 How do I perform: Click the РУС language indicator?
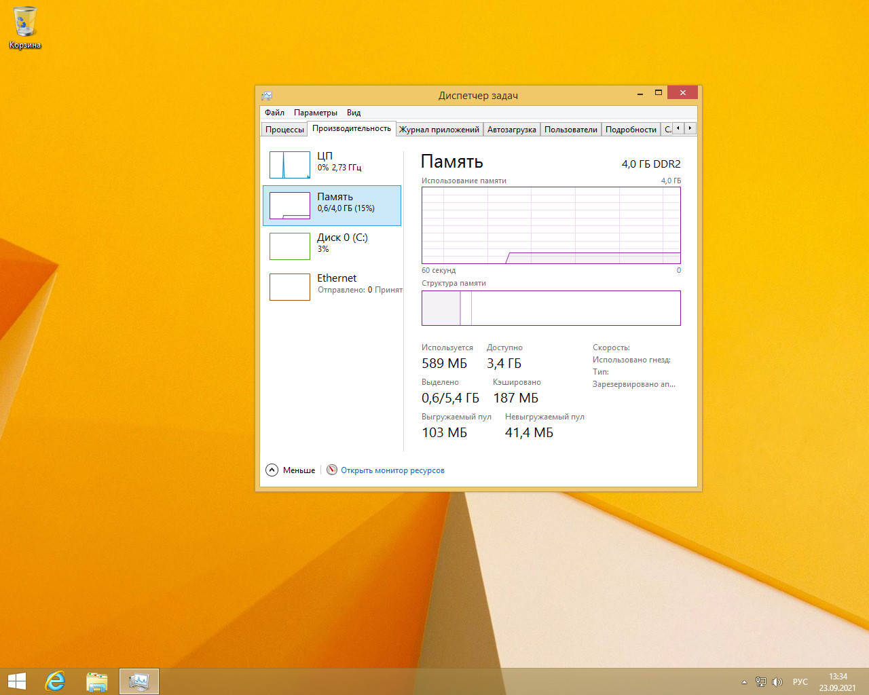pos(800,682)
